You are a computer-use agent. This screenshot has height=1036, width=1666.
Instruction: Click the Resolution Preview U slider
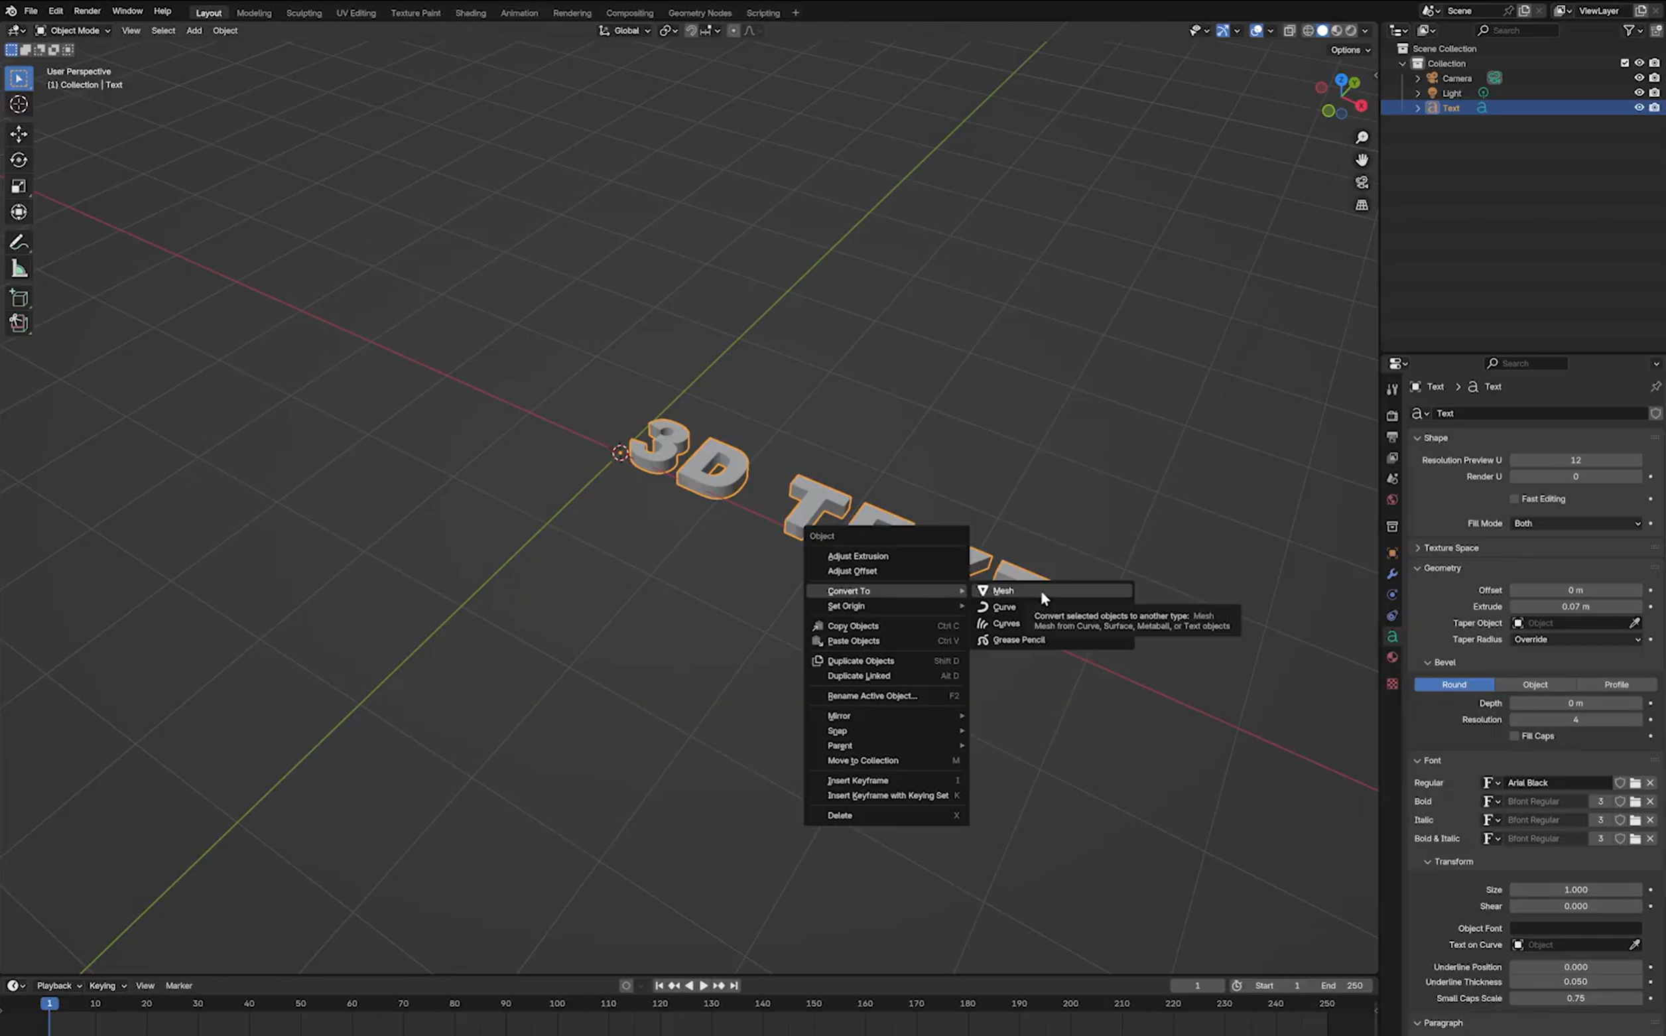click(x=1576, y=460)
